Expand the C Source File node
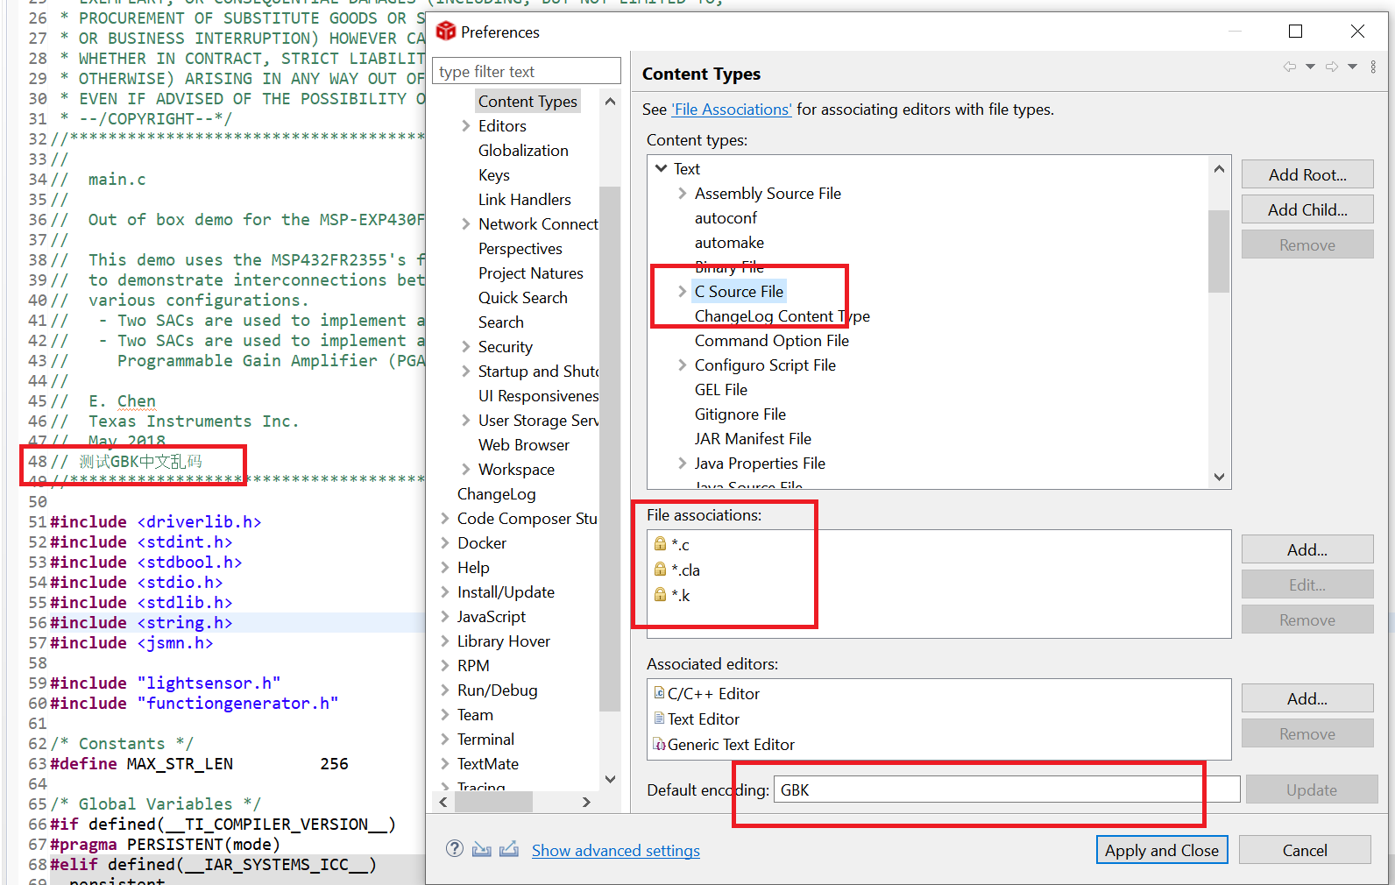1395x885 pixels. pos(682,292)
